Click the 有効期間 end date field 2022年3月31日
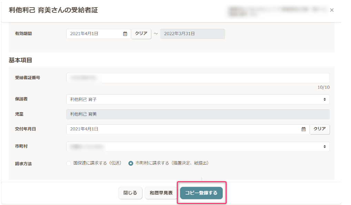Image resolution: width=351 pixels, height=205 pixels. point(192,34)
